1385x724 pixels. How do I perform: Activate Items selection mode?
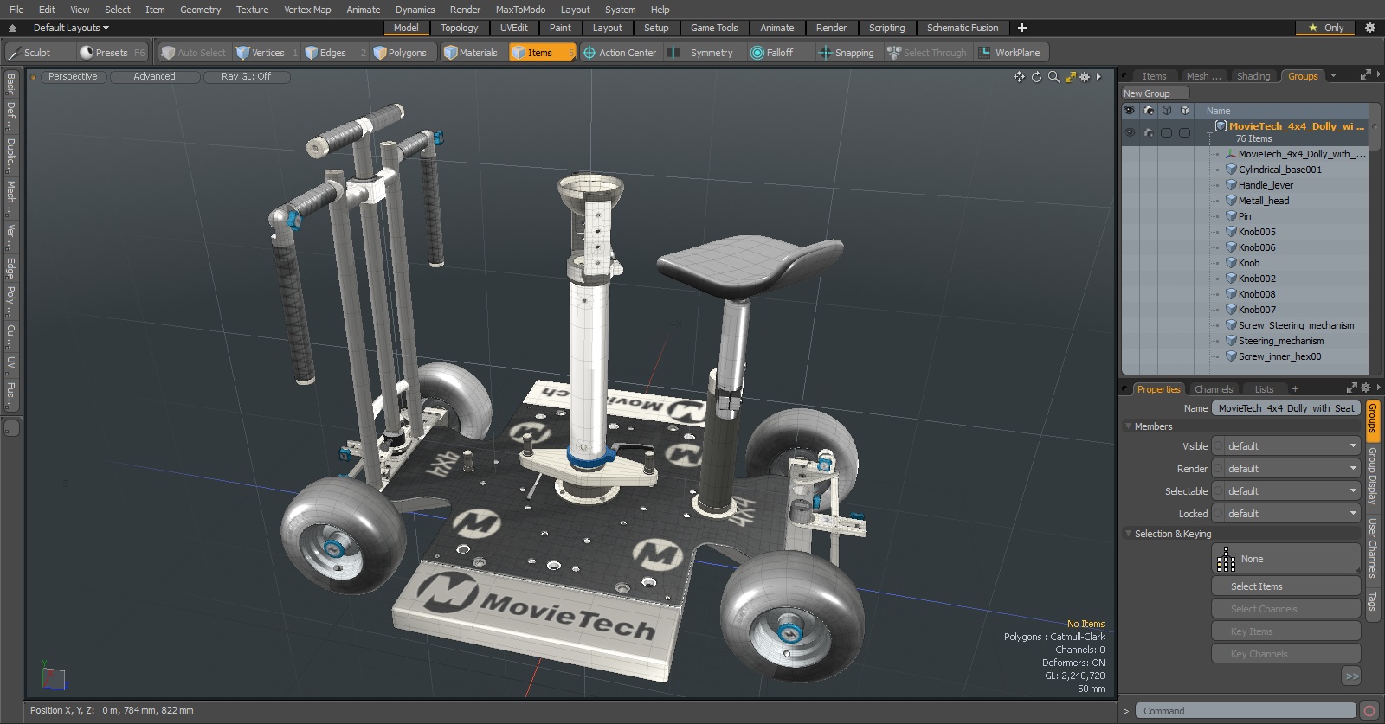542,53
